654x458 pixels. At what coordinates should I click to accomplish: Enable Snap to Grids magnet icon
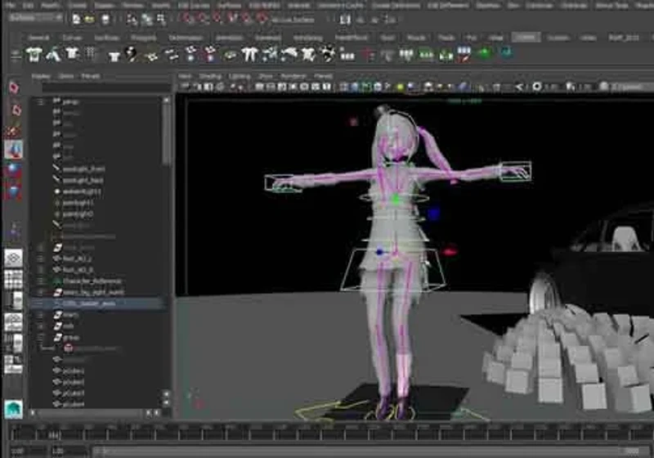tap(189, 18)
